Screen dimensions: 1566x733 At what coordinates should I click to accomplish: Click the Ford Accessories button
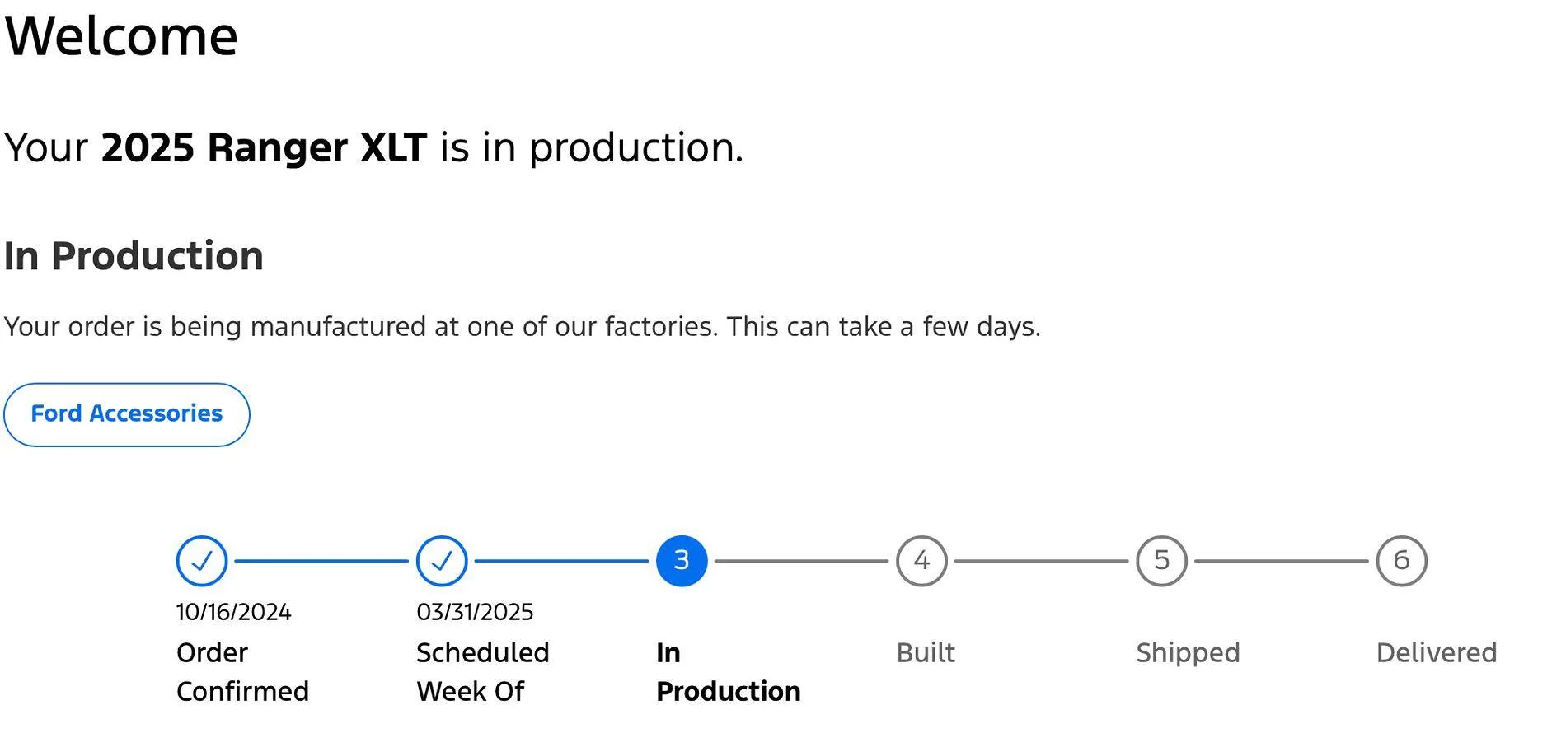[x=127, y=414]
